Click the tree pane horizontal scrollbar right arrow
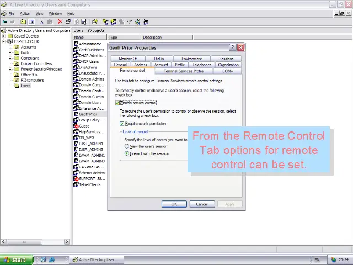This screenshot has width=353, height=265. pos(67,241)
